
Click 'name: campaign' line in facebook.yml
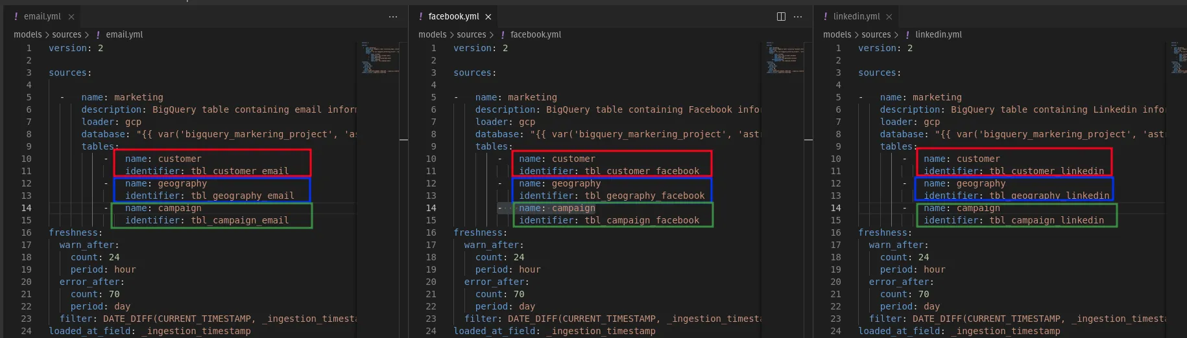(x=557, y=208)
